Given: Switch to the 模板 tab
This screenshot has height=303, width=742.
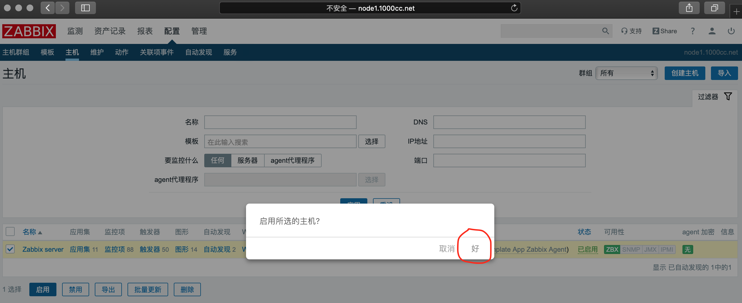Looking at the screenshot, I should pyautogui.click(x=47, y=52).
